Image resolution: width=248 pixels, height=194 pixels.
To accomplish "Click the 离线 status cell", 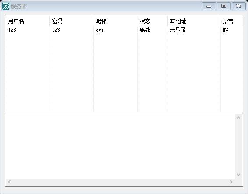I will [145, 30].
